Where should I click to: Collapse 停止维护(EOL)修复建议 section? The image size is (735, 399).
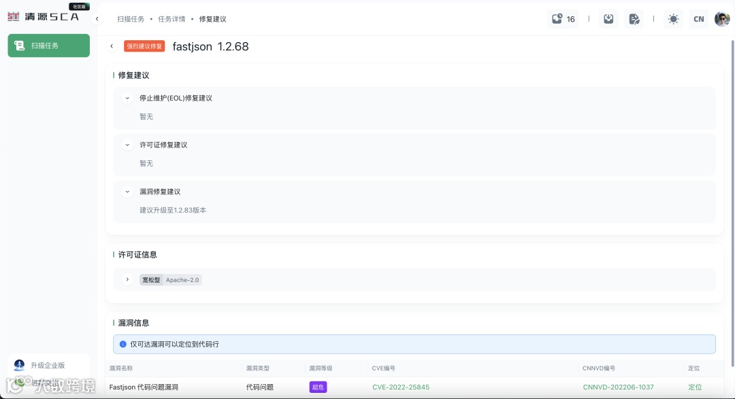pyautogui.click(x=127, y=98)
